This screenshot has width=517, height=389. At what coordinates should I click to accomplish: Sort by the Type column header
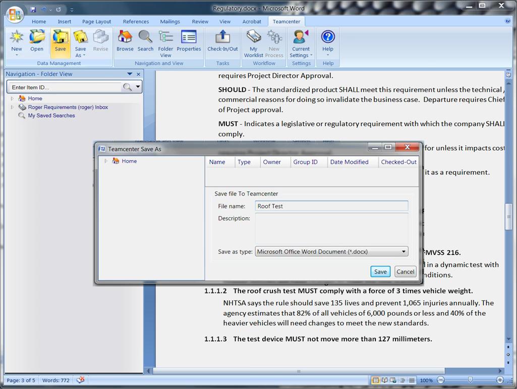coord(244,162)
